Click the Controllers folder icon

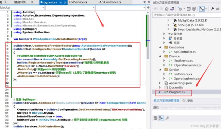166,47
